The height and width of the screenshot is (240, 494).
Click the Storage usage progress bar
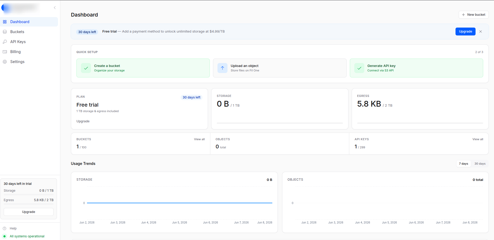tap(280, 123)
